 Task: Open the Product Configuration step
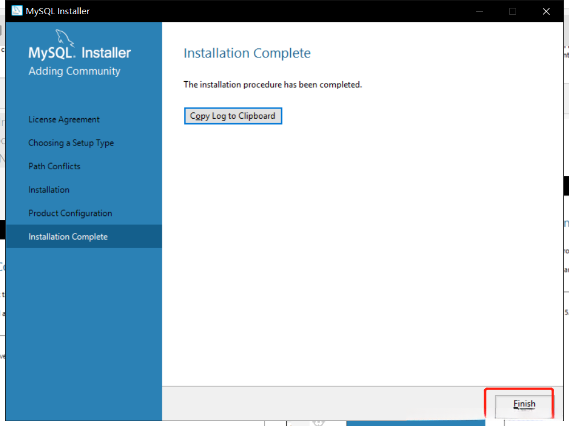[71, 214]
